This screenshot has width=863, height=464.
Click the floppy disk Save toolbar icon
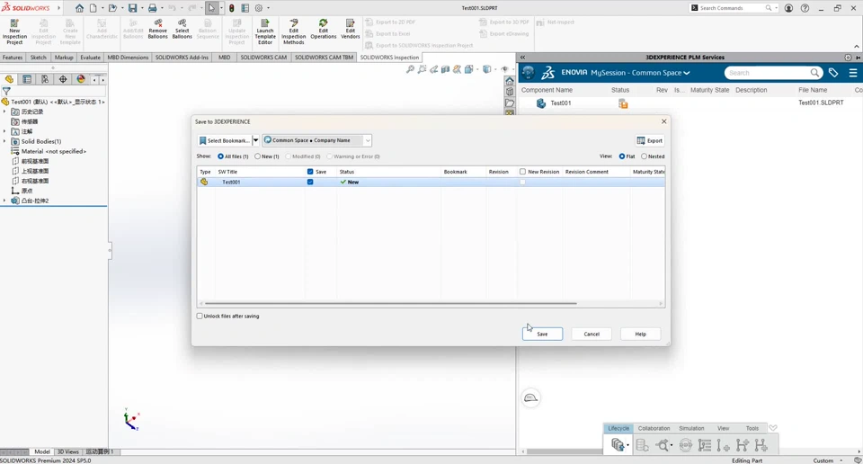[x=133, y=8]
